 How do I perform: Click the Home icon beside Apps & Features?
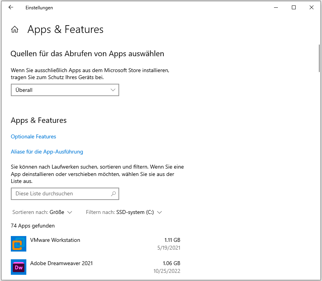pyautogui.click(x=15, y=29)
